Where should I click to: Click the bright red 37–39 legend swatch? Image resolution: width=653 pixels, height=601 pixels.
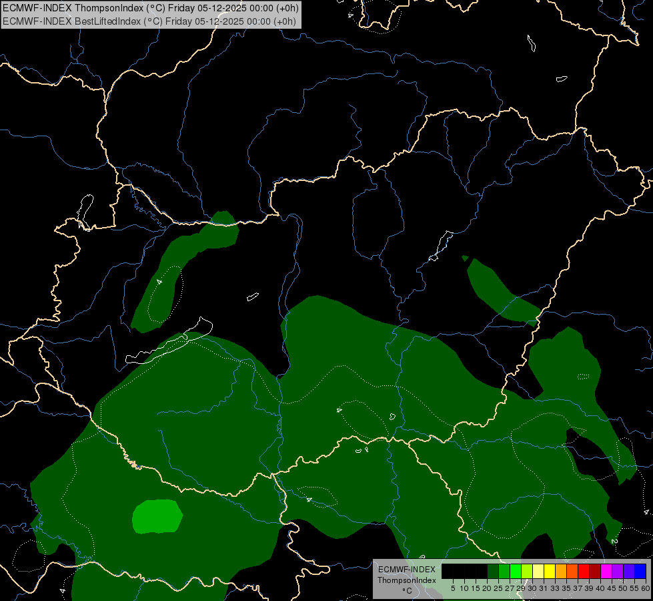click(584, 571)
